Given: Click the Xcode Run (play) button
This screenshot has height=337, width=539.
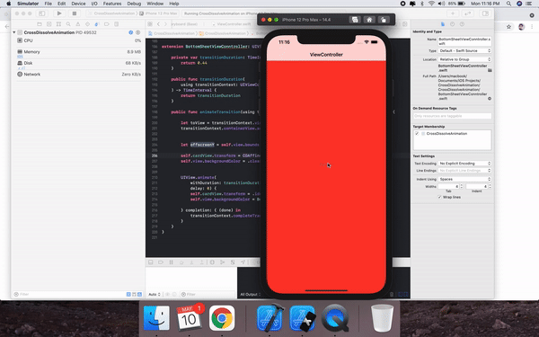Looking at the screenshot, I should pyautogui.click(x=59, y=13).
